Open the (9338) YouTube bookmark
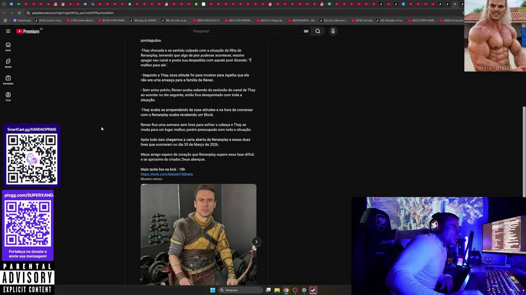The height and width of the screenshot is (295, 526). (362, 20)
